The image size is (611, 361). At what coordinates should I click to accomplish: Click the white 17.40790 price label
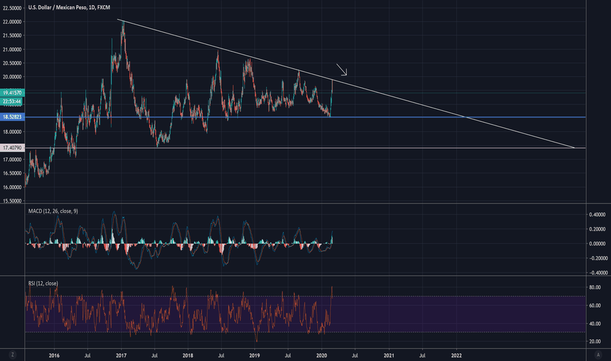[13, 148]
